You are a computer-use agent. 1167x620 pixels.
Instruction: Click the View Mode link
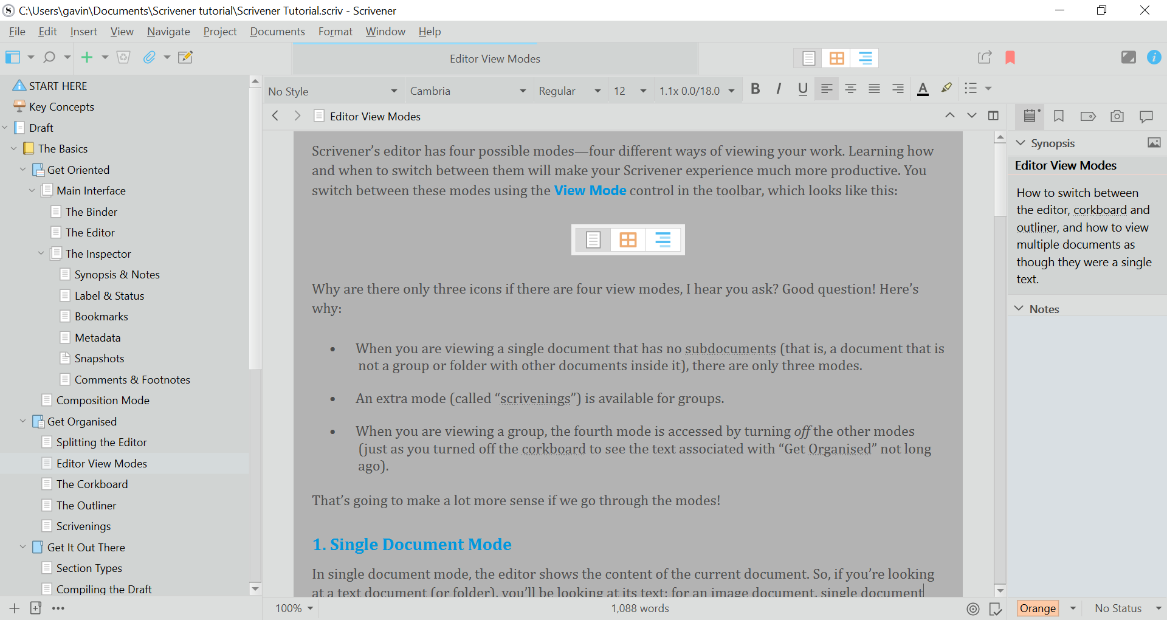pos(590,190)
